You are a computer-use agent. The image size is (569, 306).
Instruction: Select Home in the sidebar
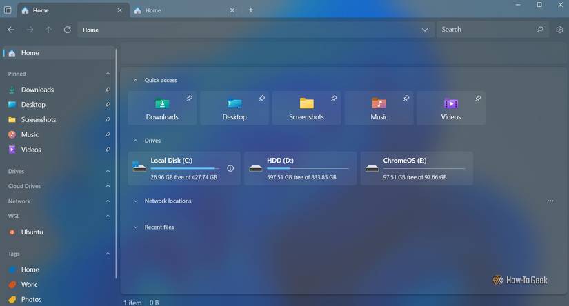(58, 53)
